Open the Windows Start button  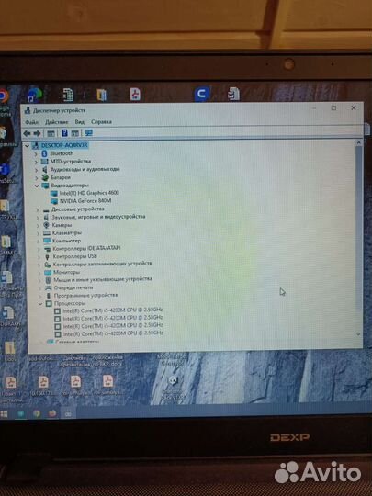click(4, 413)
